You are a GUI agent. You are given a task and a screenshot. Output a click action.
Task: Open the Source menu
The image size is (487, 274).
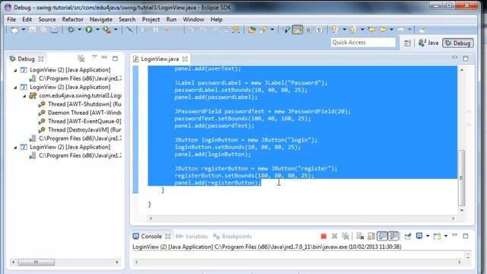(47, 19)
